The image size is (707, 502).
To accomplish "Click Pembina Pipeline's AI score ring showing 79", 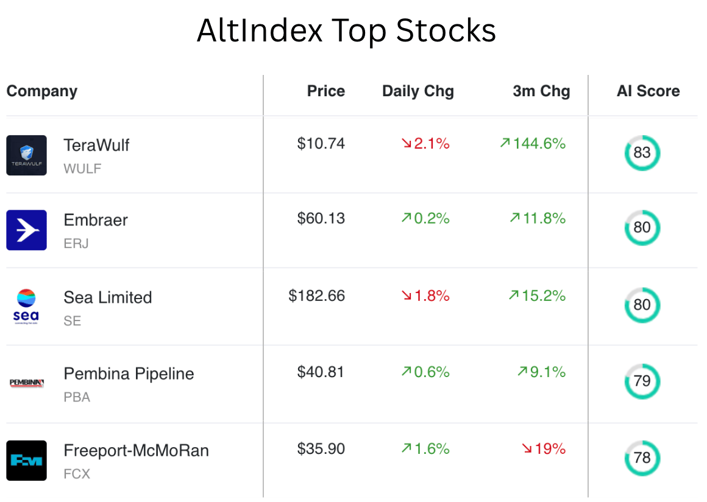I will point(642,381).
